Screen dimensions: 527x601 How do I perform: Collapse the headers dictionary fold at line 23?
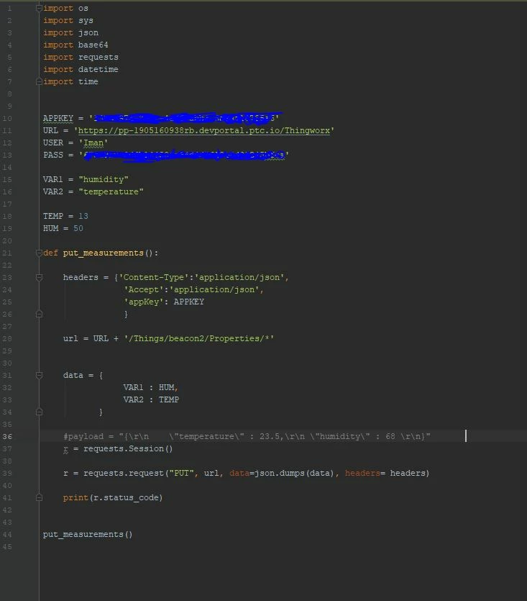tap(39, 278)
